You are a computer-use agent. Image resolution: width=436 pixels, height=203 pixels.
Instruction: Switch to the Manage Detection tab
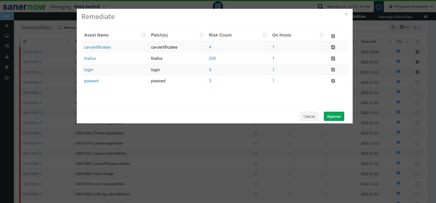395,16
